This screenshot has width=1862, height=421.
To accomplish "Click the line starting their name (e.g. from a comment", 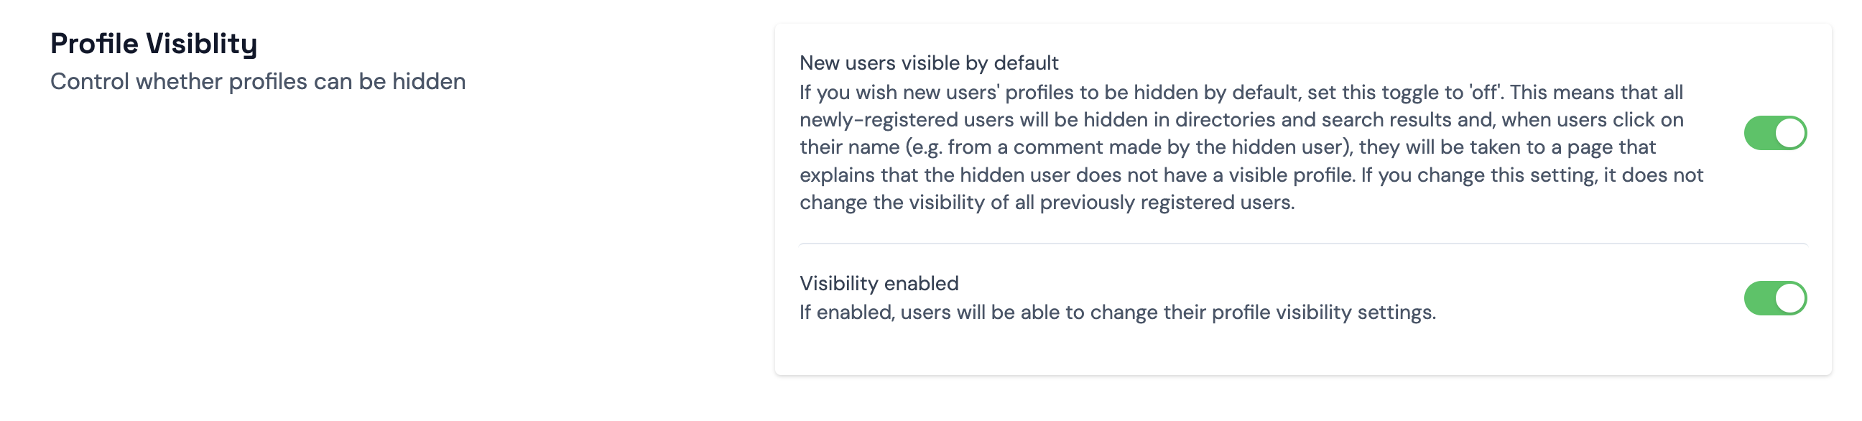I will pyautogui.click(x=1227, y=147).
